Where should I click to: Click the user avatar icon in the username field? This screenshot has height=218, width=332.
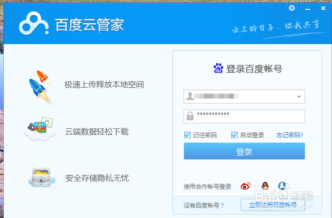(190, 96)
